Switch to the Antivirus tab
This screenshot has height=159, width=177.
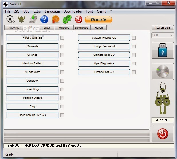pos(14,28)
